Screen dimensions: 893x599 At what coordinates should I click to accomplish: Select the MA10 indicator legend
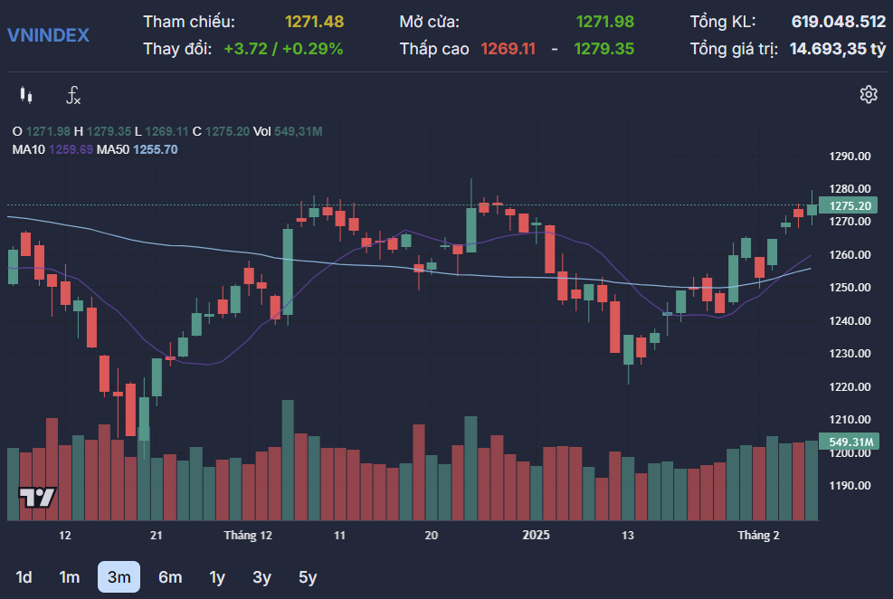[52, 149]
